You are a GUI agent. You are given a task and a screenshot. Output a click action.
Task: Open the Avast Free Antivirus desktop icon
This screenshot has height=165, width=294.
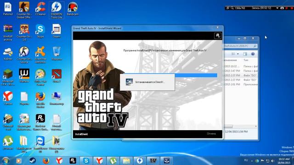[x=40, y=55]
